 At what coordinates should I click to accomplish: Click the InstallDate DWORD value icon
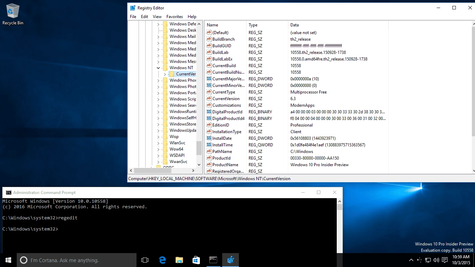(x=209, y=138)
